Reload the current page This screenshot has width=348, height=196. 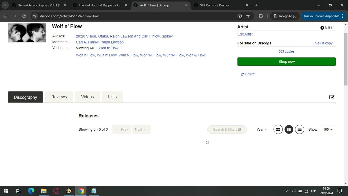click(x=24, y=16)
